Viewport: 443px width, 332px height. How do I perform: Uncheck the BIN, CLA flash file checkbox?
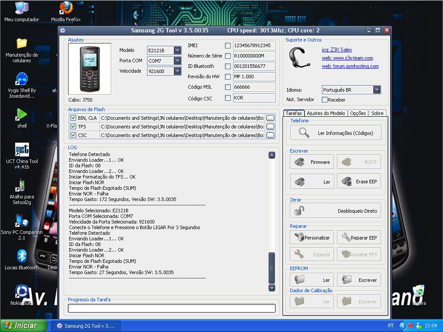pyautogui.click(x=73, y=118)
